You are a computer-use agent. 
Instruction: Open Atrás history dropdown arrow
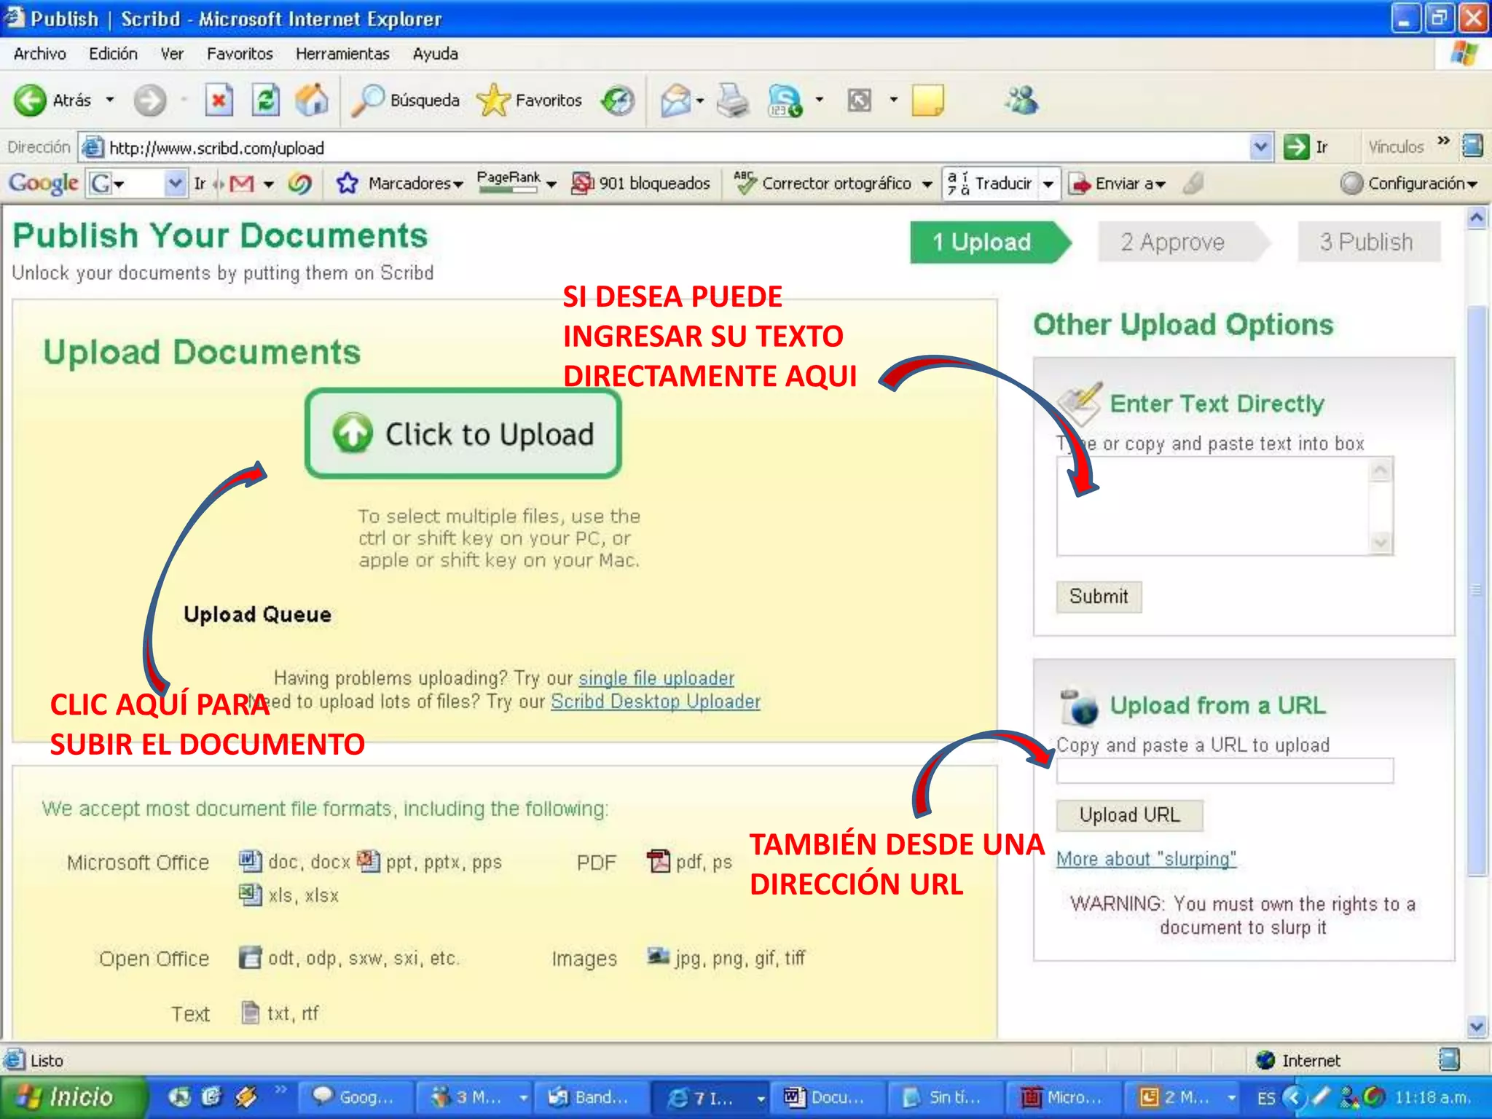click(x=110, y=100)
